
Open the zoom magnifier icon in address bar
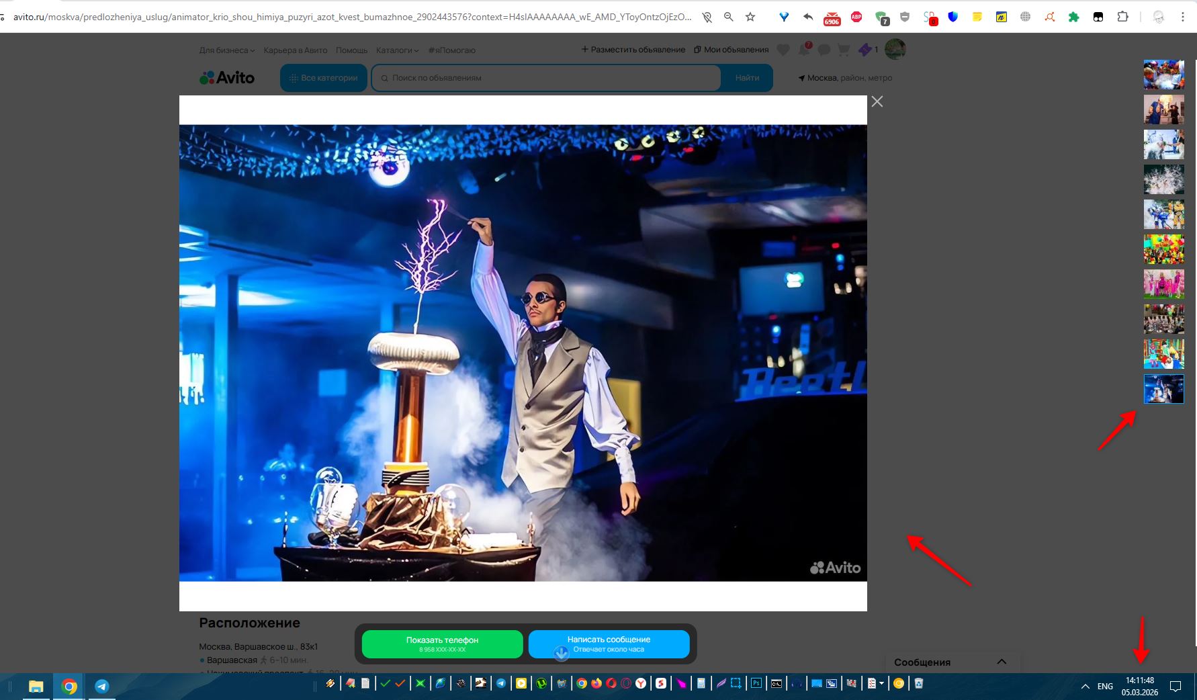pyautogui.click(x=729, y=17)
